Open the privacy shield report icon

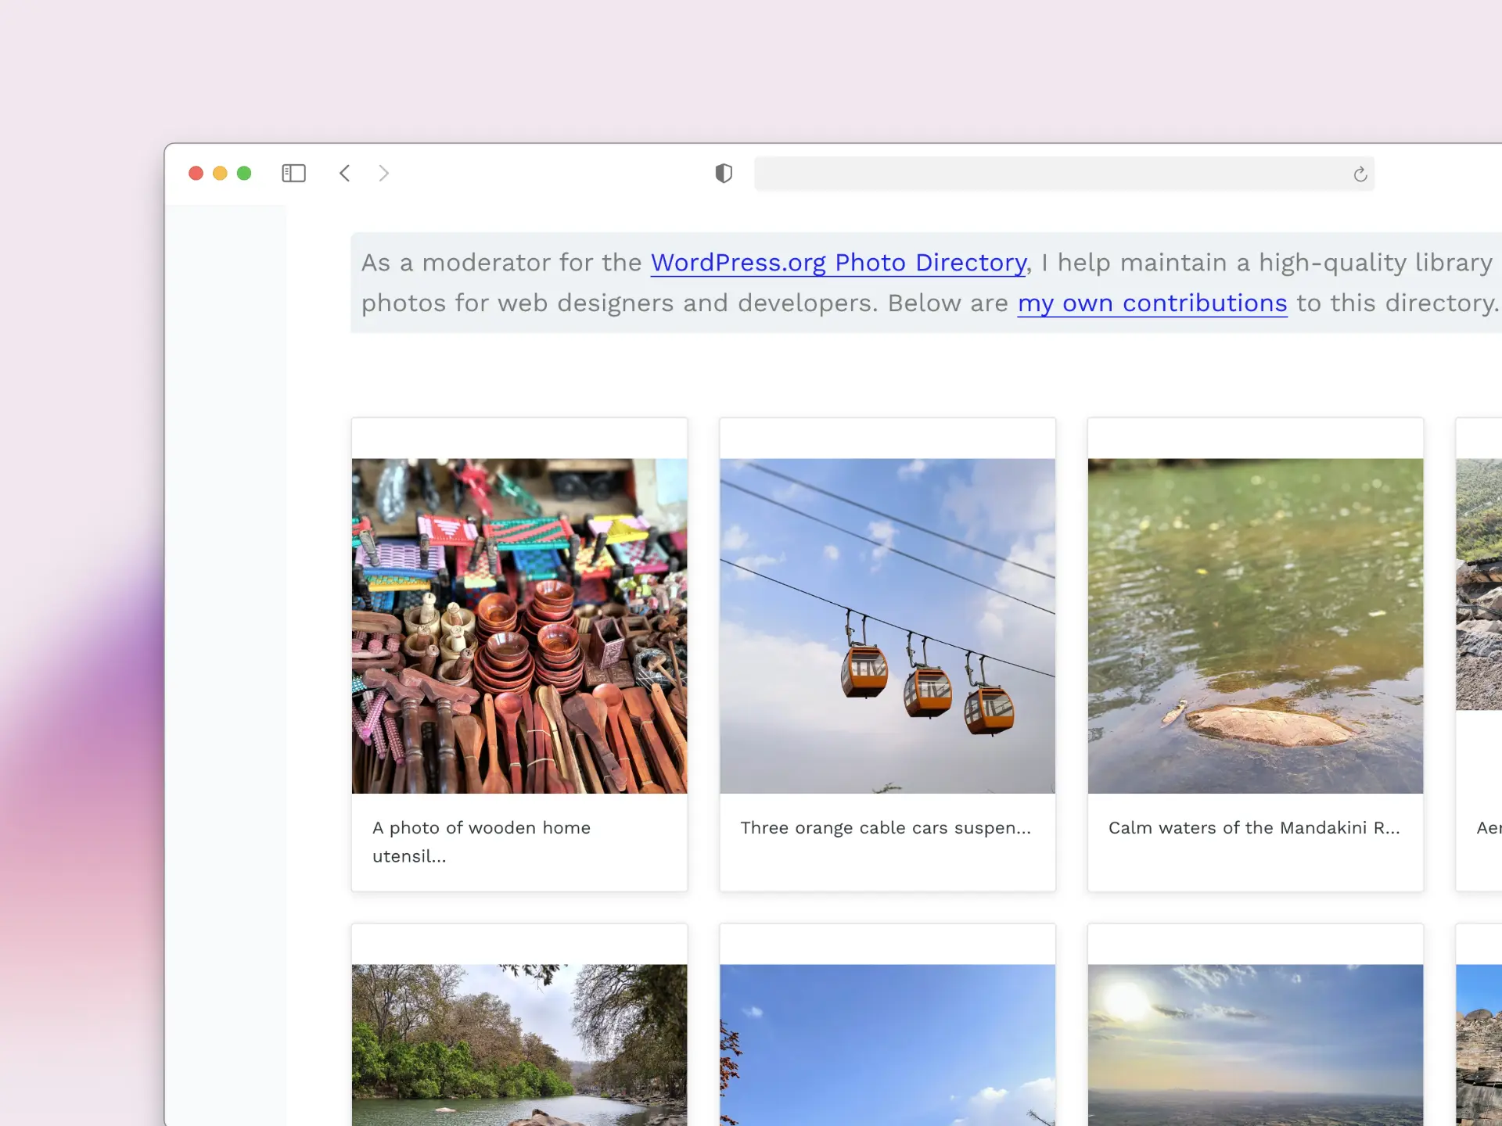724,173
